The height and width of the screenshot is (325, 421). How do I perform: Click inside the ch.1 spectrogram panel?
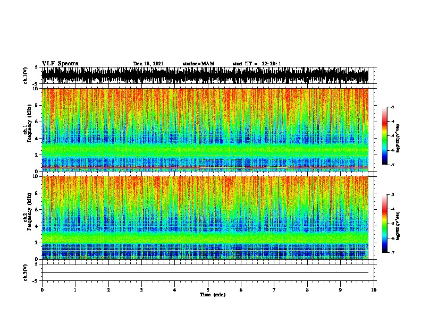[x=205, y=130]
